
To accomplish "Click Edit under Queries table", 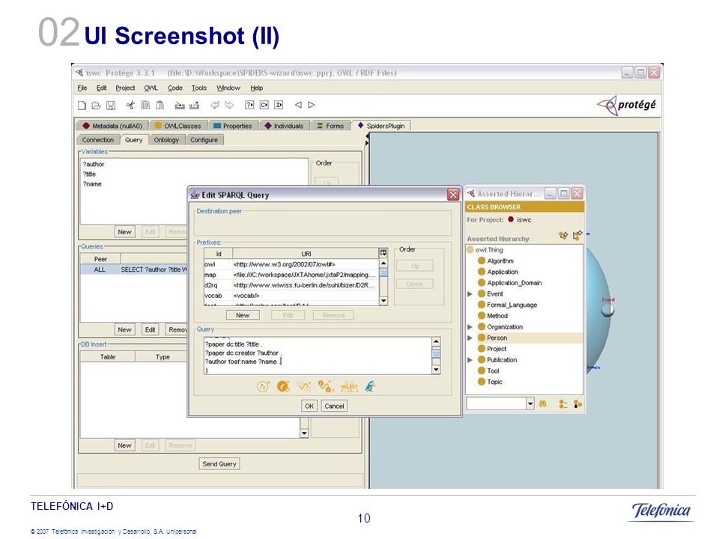I will point(150,329).
